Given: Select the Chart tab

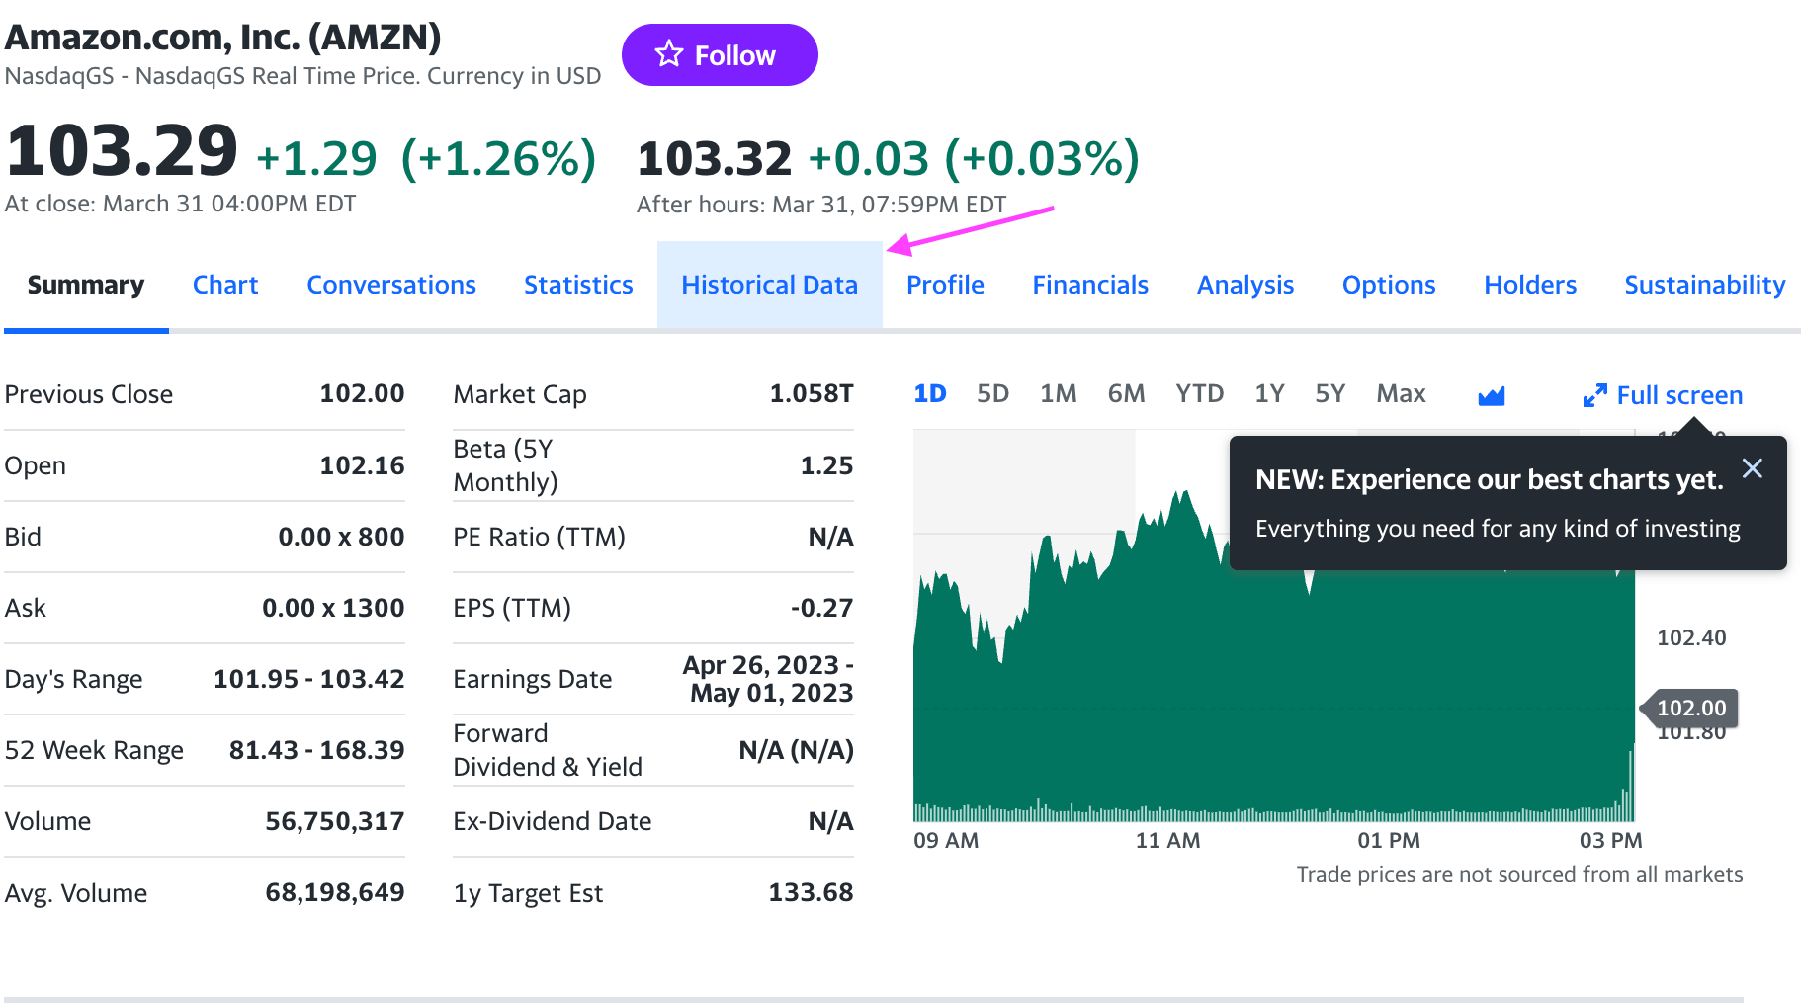Looking at the screenshot, I should (x=225, y=285).
